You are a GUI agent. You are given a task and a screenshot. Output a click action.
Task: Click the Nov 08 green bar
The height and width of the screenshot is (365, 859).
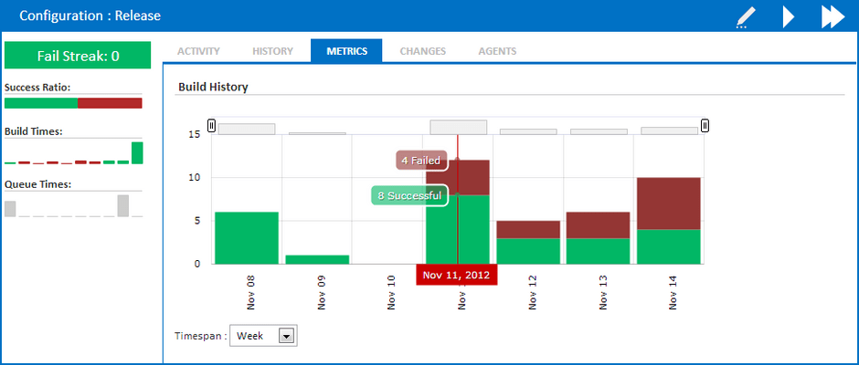coord(247,237)
